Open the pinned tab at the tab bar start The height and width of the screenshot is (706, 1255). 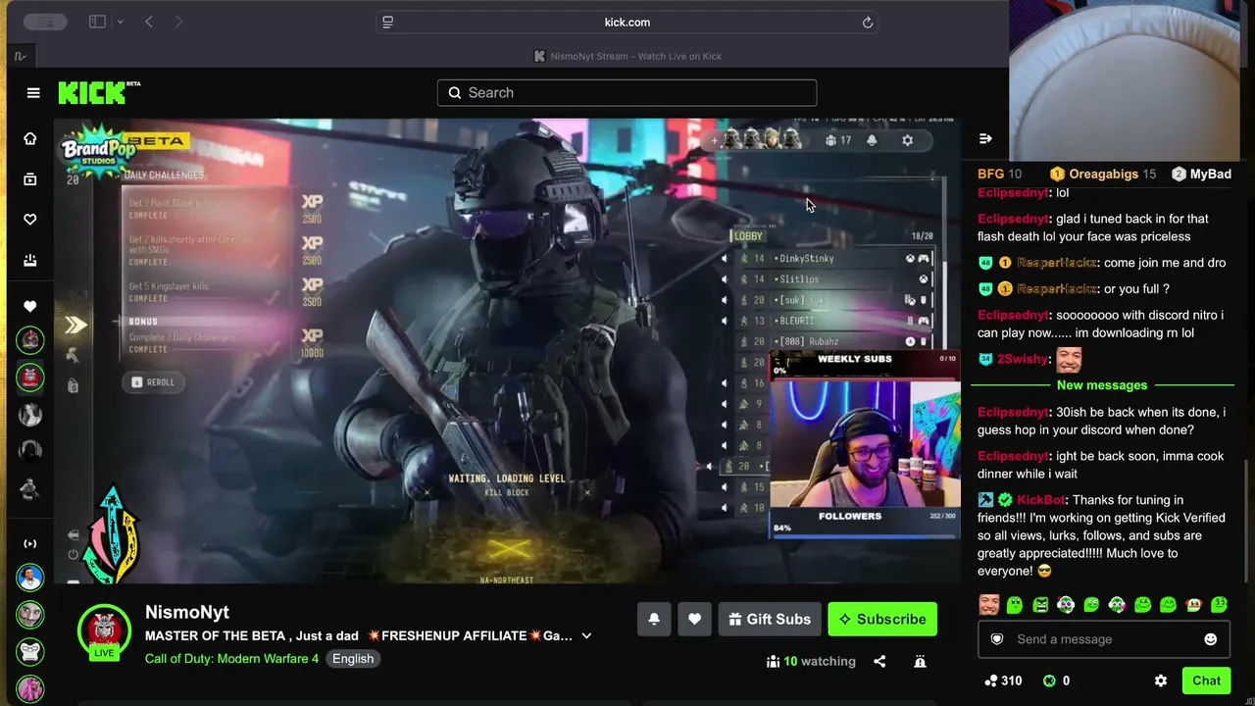(x=20, y=56)
